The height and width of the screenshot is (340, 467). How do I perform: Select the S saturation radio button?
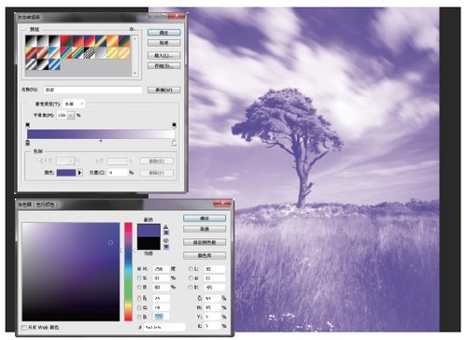tap(139, 277)
